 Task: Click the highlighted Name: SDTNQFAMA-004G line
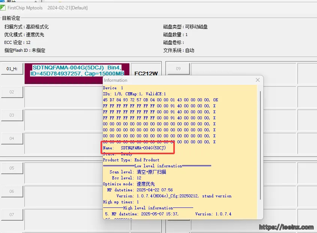pos(138,148)
